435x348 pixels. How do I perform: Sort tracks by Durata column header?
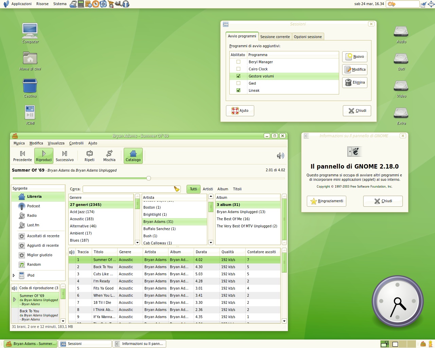tap(207, 252)
